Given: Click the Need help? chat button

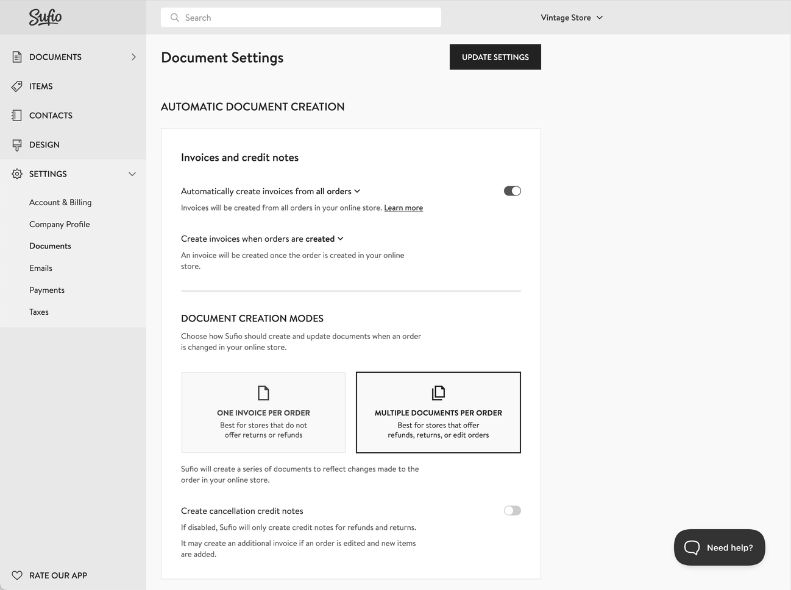Looking at the screenshot, I should click(x=720, y=547).
